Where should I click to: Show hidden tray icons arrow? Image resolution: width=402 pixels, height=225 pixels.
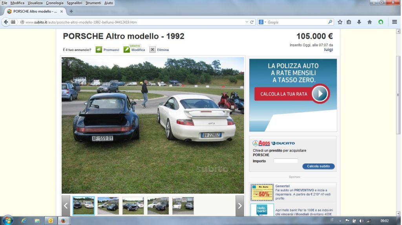[x=340, y=221]
